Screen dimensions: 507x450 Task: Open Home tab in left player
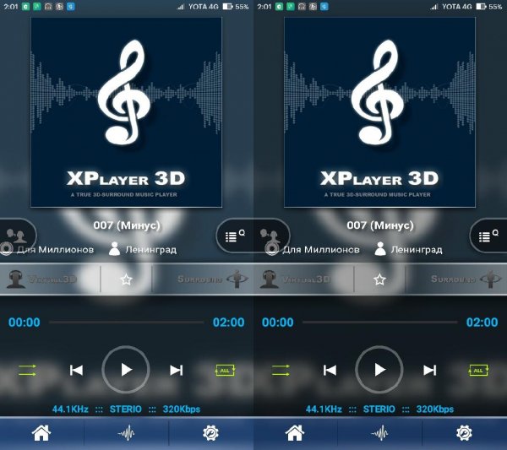click(x=41, y=433)
